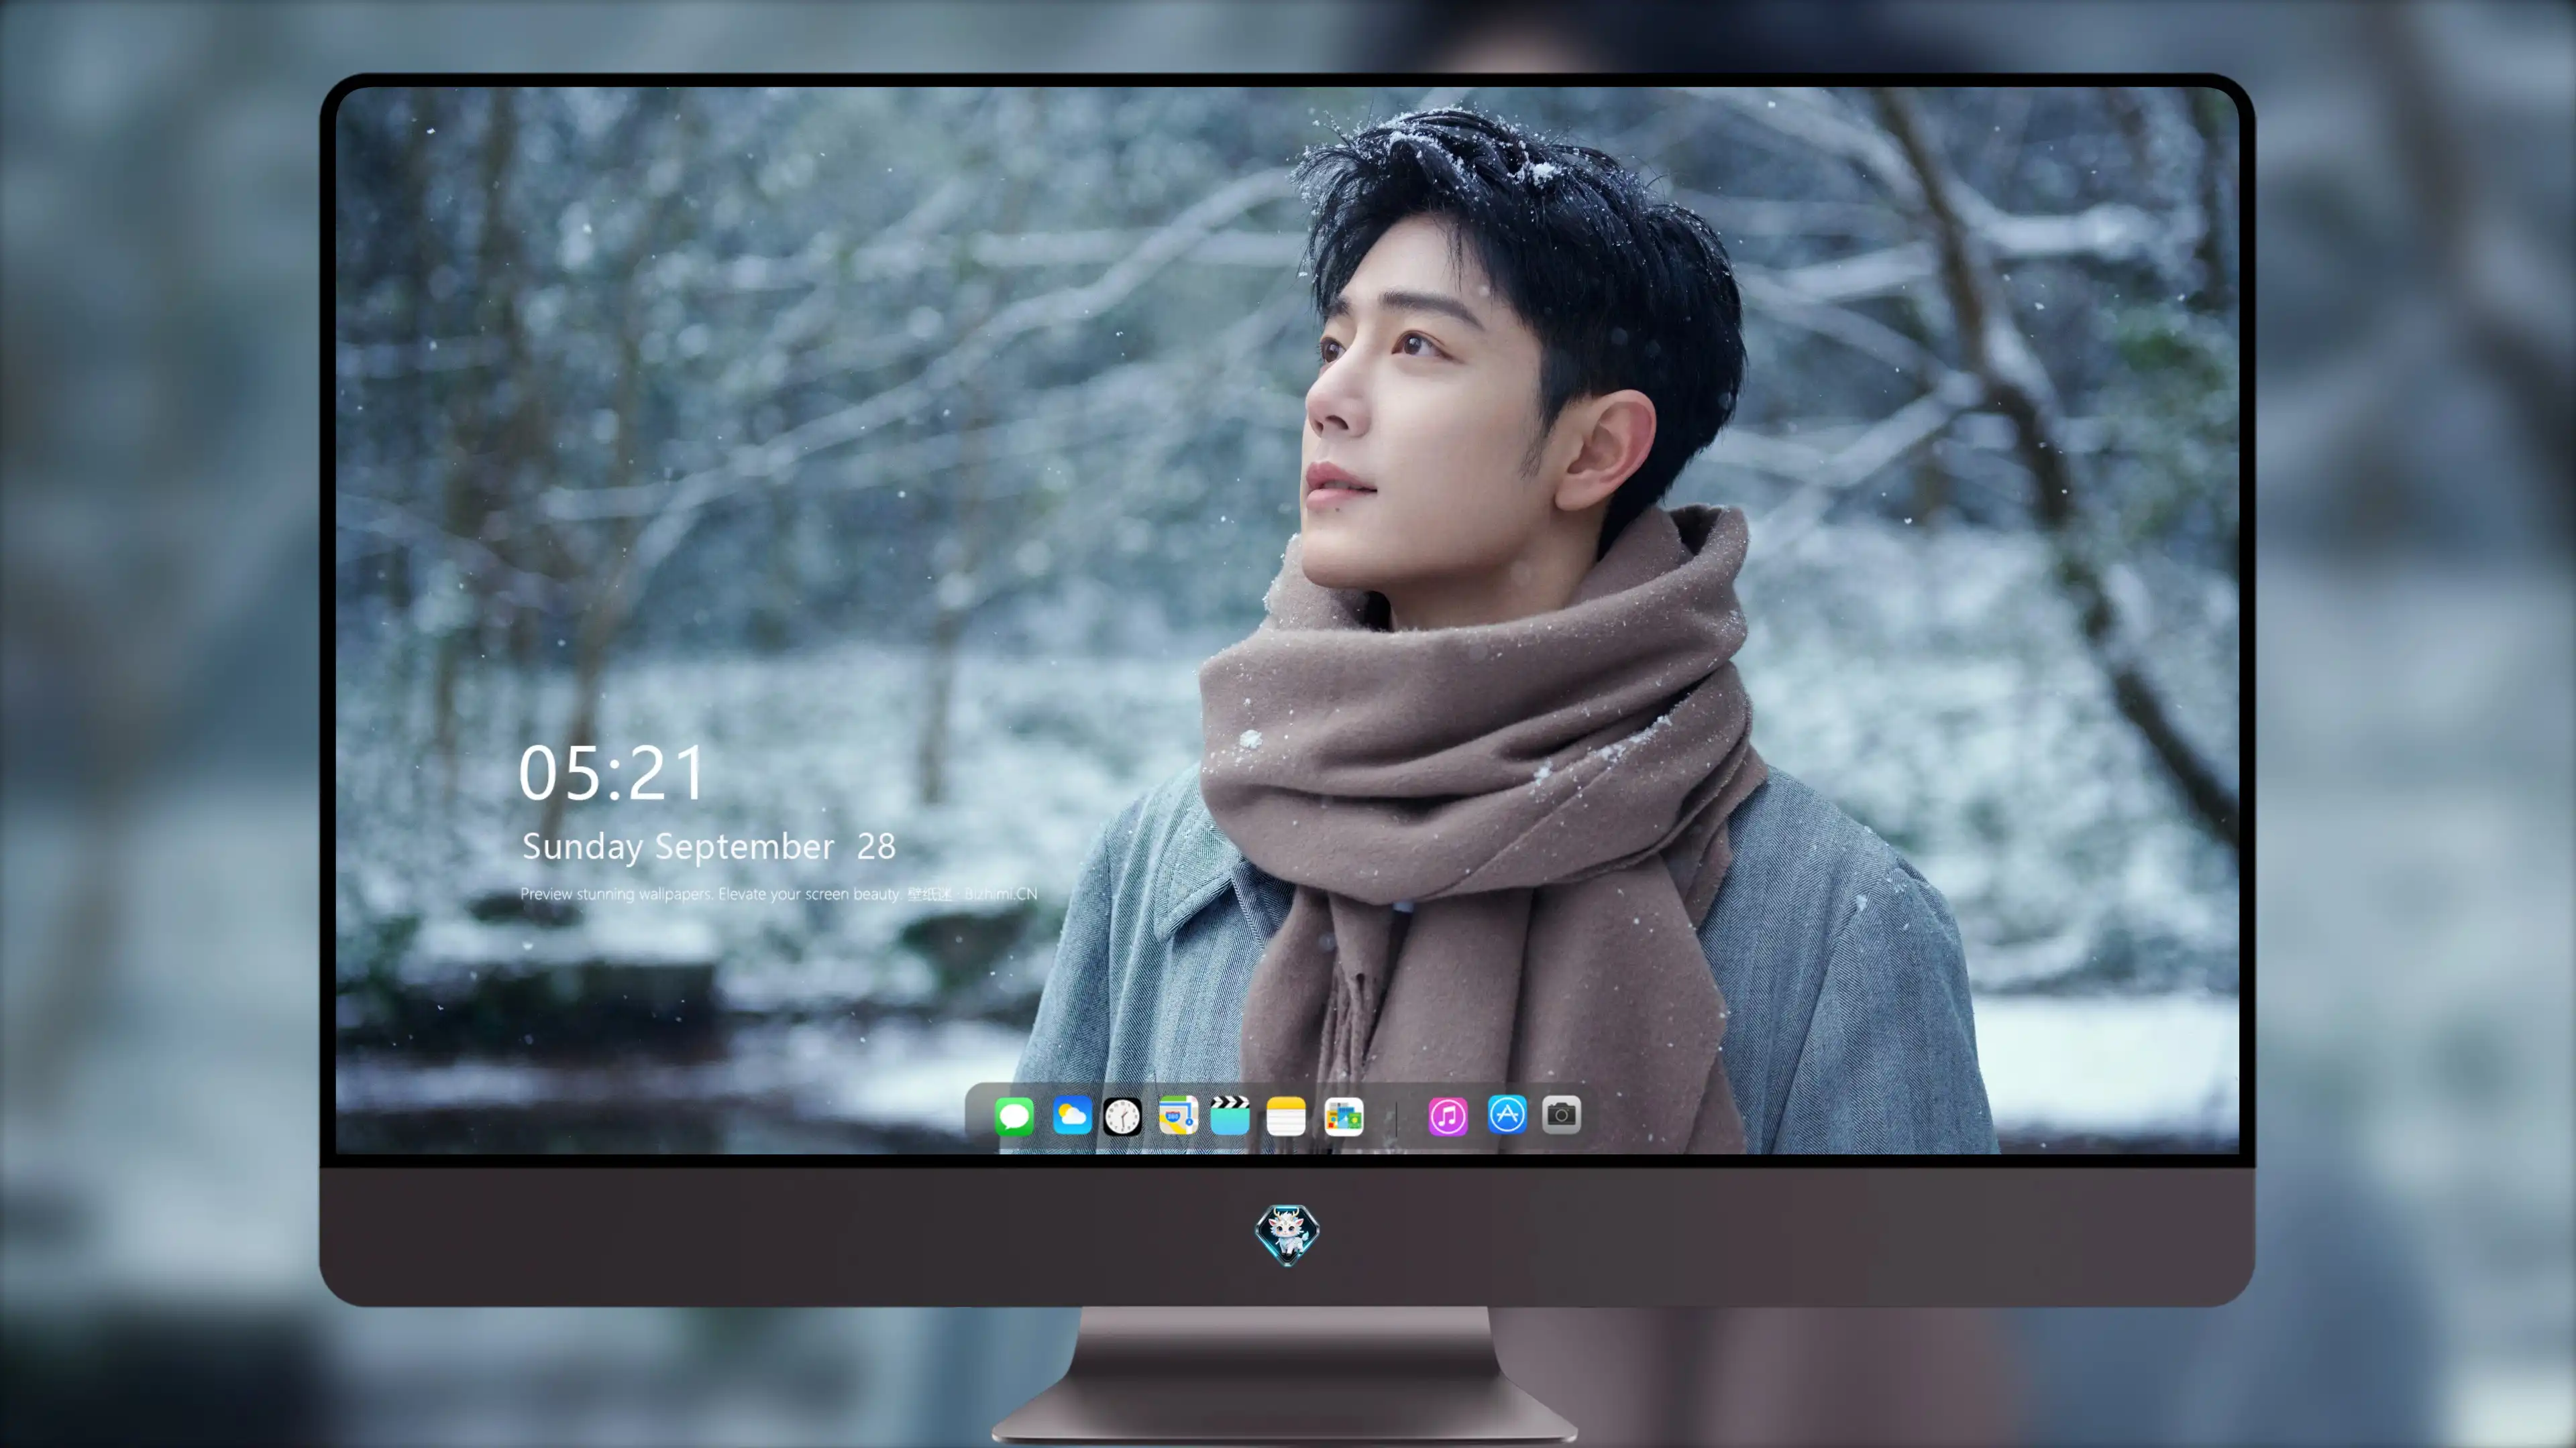
Task: Launch the Maps app from the dock
Action: pos(1178,1115)
